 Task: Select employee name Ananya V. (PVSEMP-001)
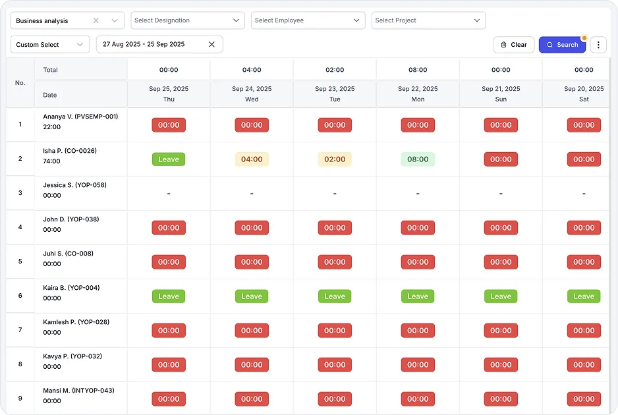80,116
